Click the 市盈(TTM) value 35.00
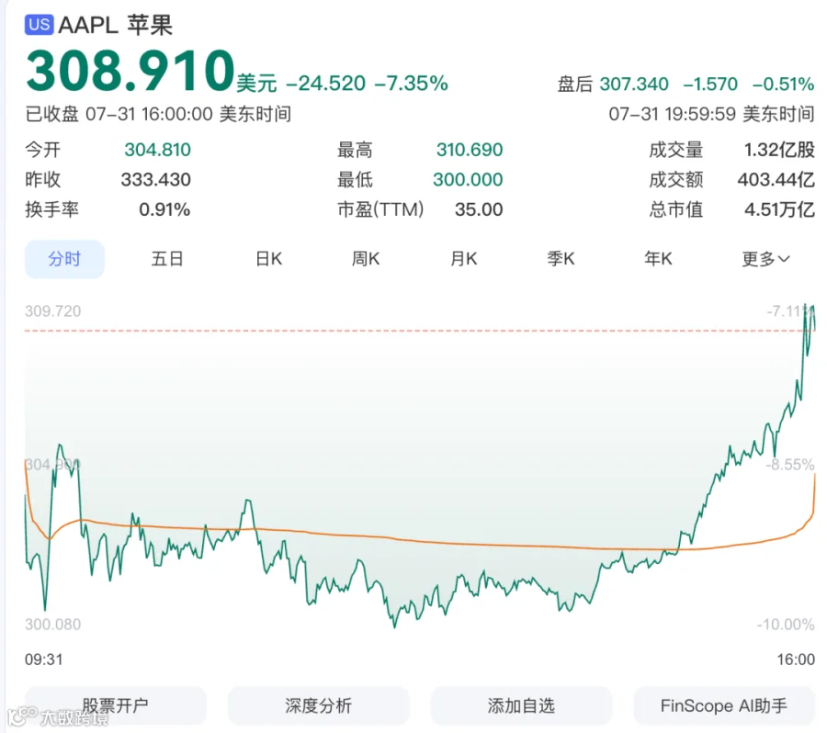The width and height of the screenshot is (827, 733). point(479,209)
